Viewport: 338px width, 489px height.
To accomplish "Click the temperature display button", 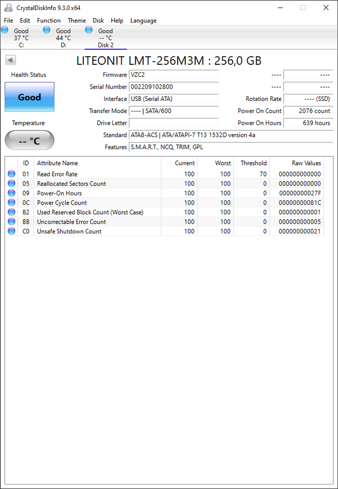I will pos(30,141).
